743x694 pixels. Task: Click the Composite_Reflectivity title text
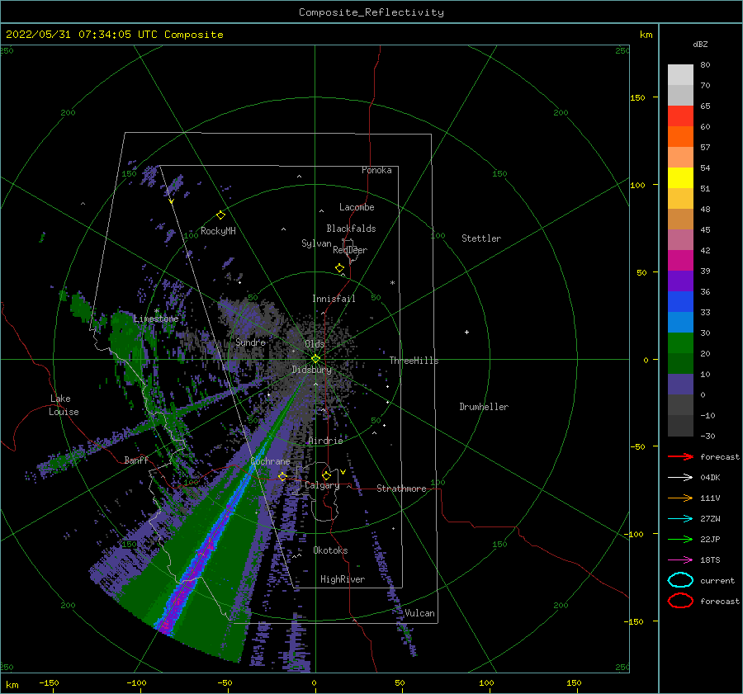click(x=371, y=12)
